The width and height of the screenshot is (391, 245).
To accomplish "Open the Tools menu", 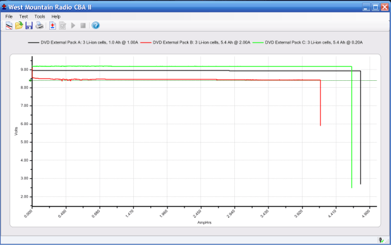I will coord(40,16).
